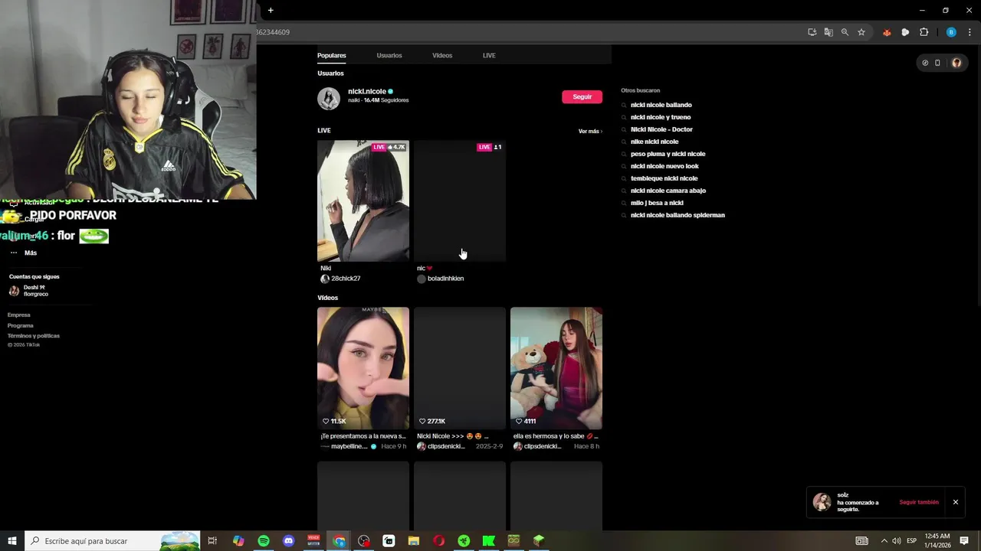981x551 pixels.
Task: Search suggestion 'nike nicki nicole'
Action: coord(655,142)
